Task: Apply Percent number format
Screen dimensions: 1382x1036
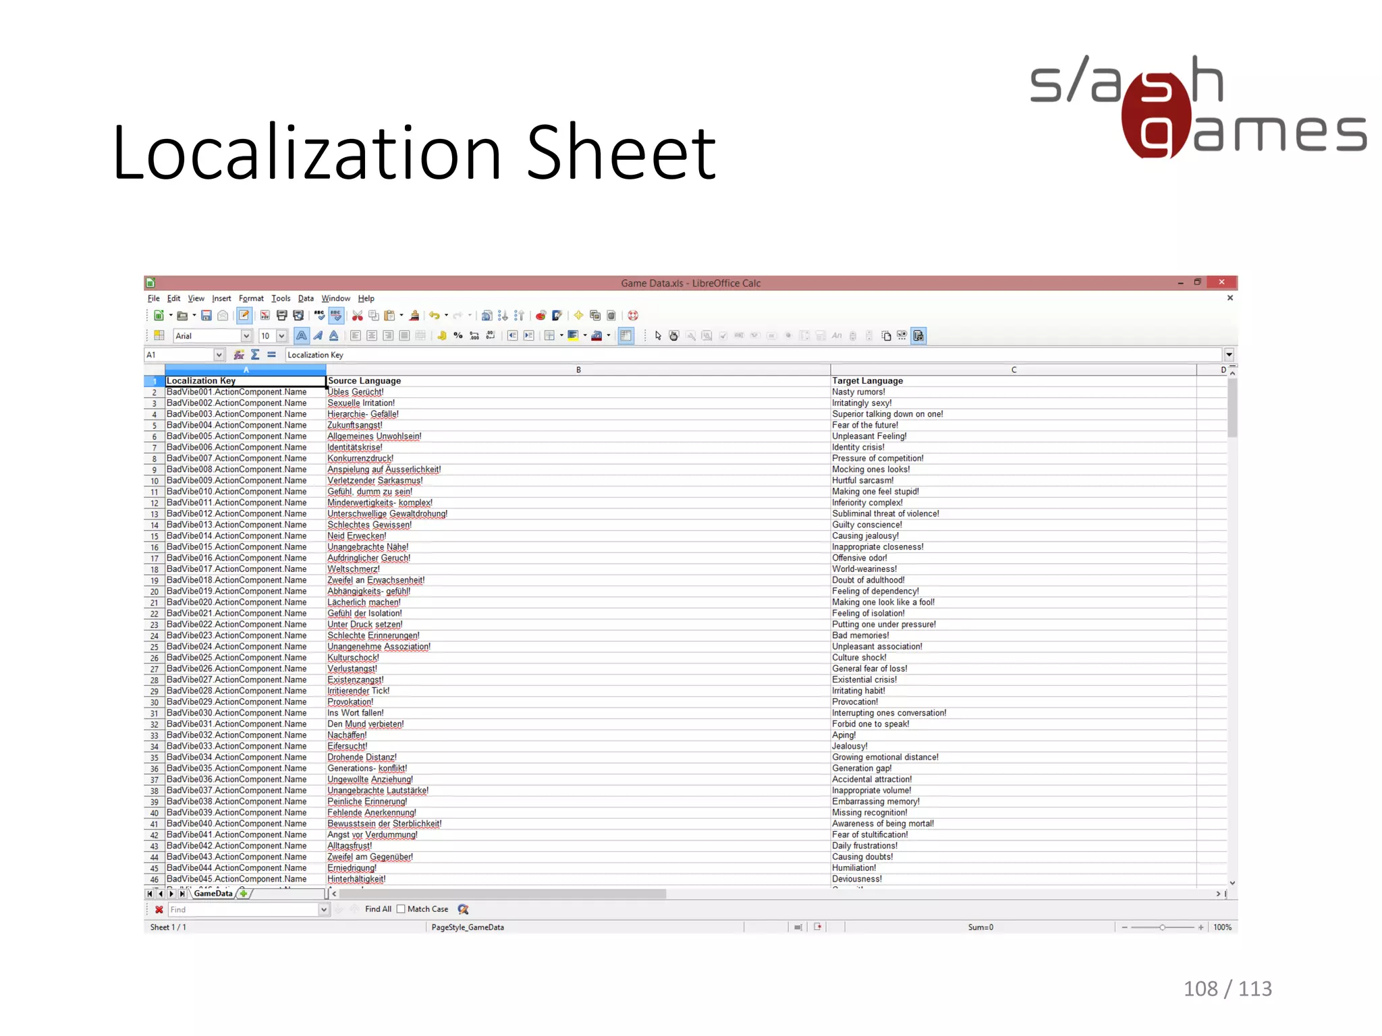Action: pyautogui.click(x=458, y=336)
